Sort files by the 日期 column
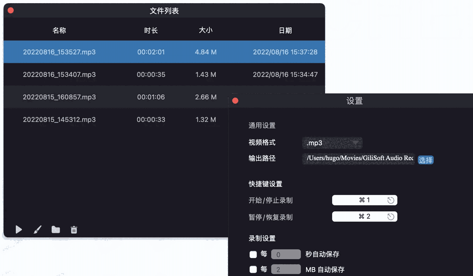 (x=286, y=30)
